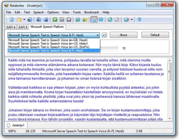Click the Save audio file icon
The height and width of the screenshot is (140, 179).
(39, 19)
